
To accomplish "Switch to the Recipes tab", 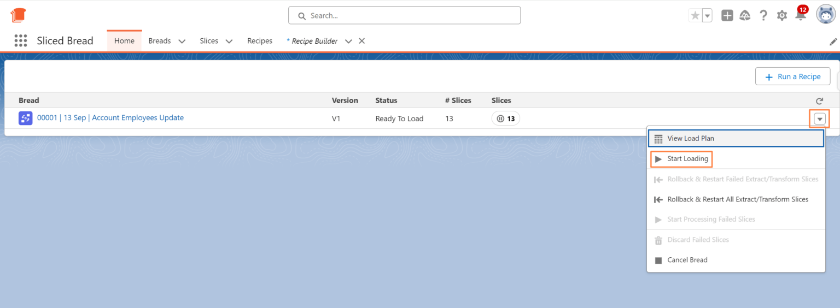I will tap(260, 41).
